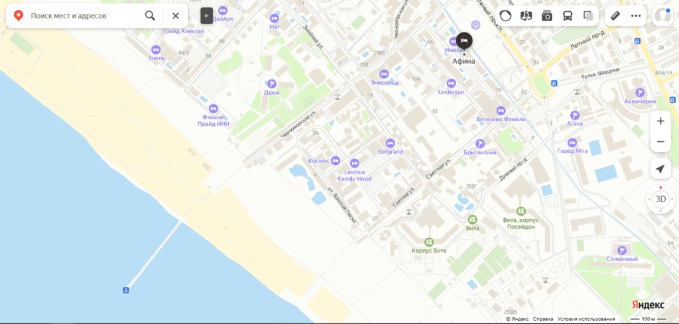Click the my location arrow icon

(x=660, y=170)
